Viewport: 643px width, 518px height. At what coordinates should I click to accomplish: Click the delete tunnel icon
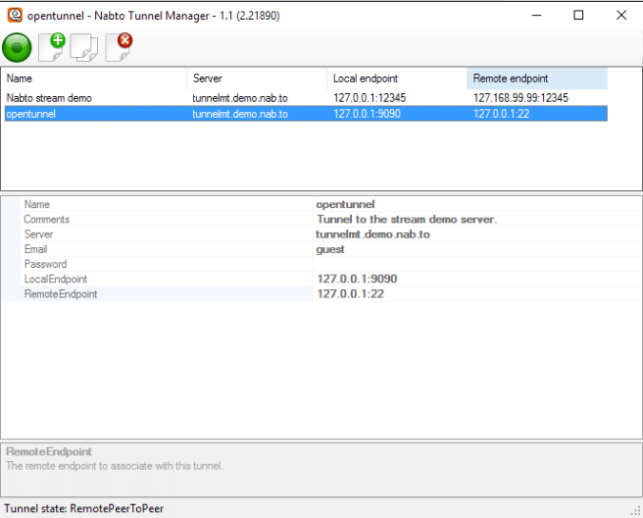tap(119, 48)
